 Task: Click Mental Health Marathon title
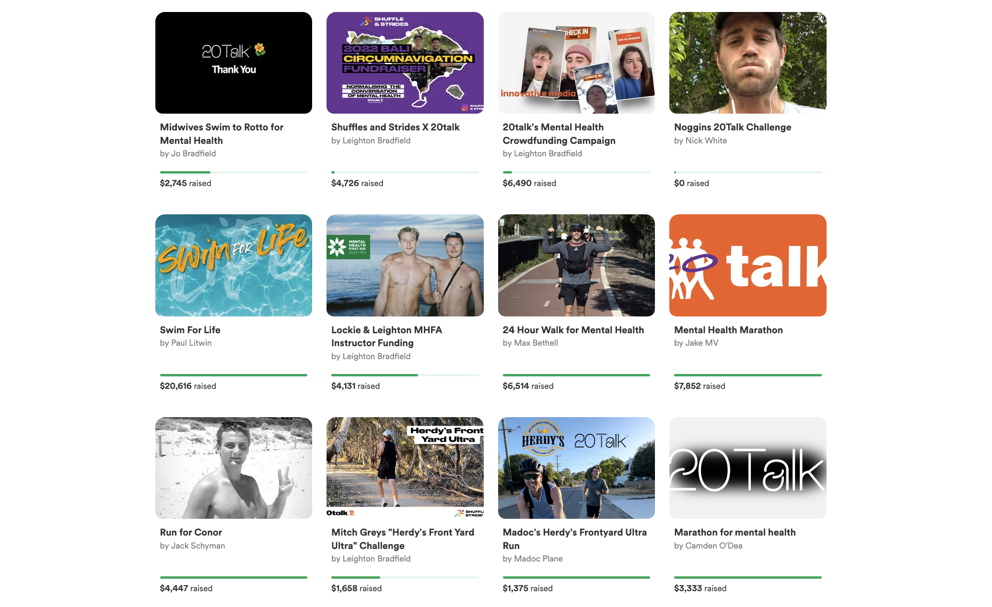pyautogui.click(x=728, y=330)
